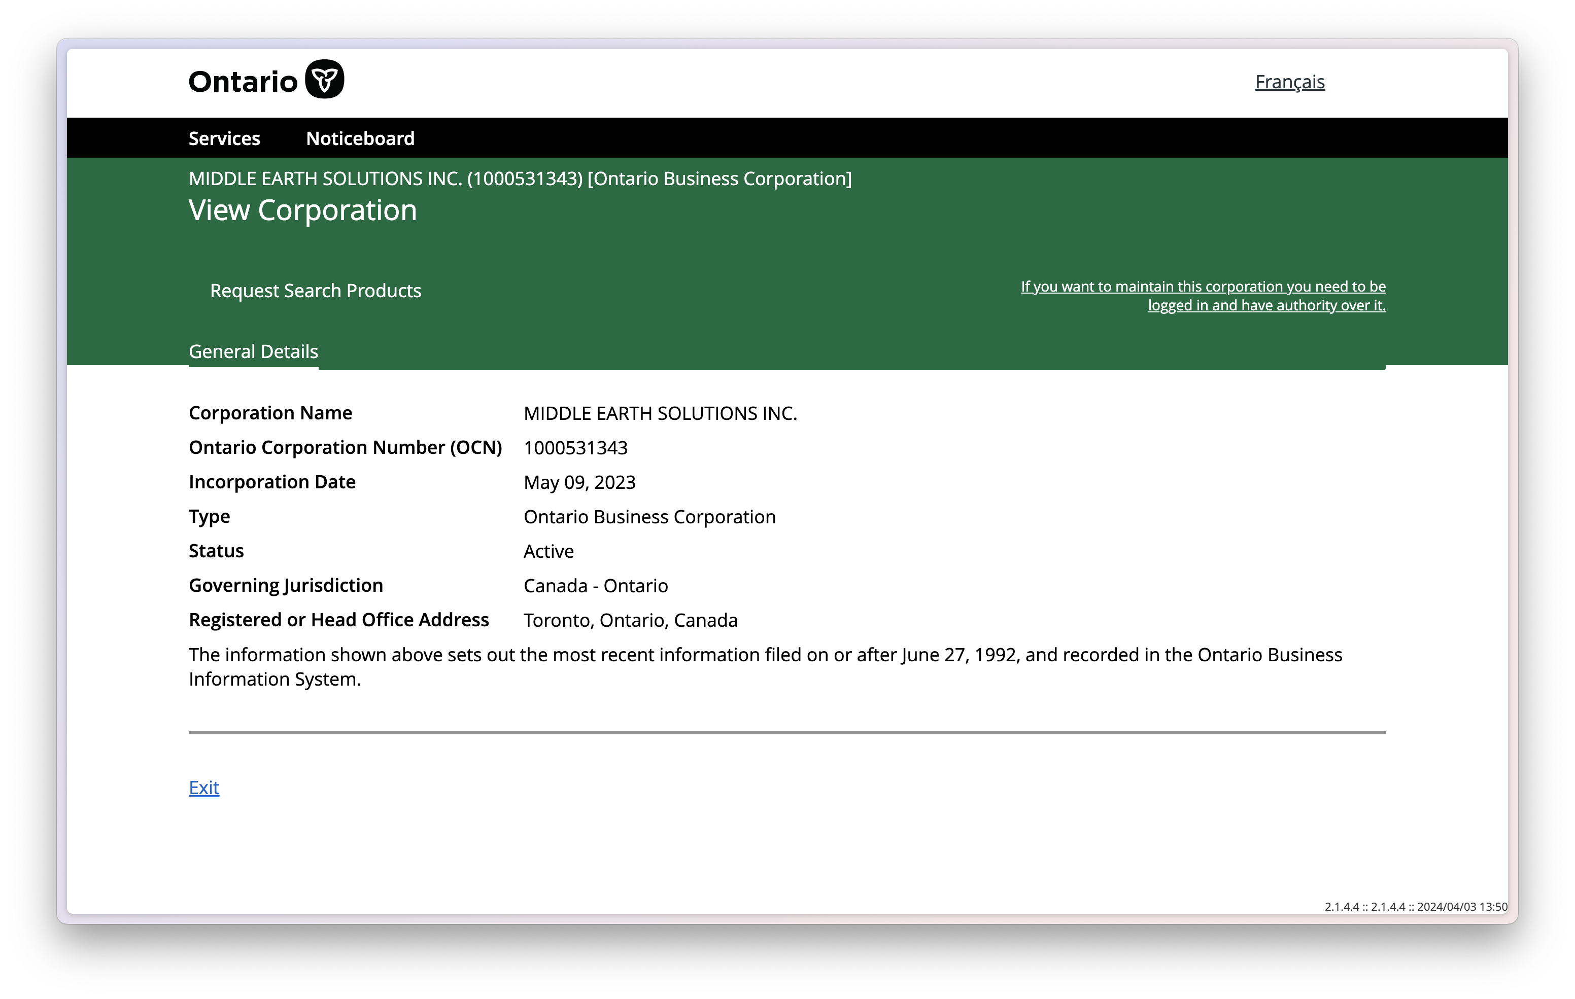1575x999 pixels.
Task: Click the Ontario Business Corporation type value
Action: pos(649,517)
